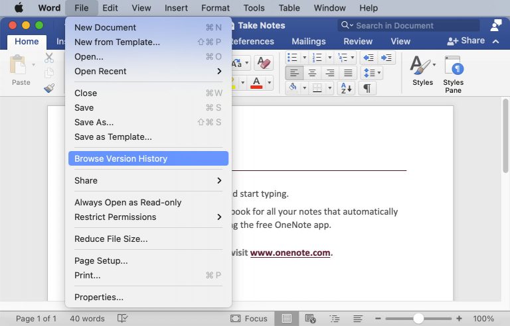Click the Borders icon
Viewport: 510px width, 326px height.
[x=317, y=87]
